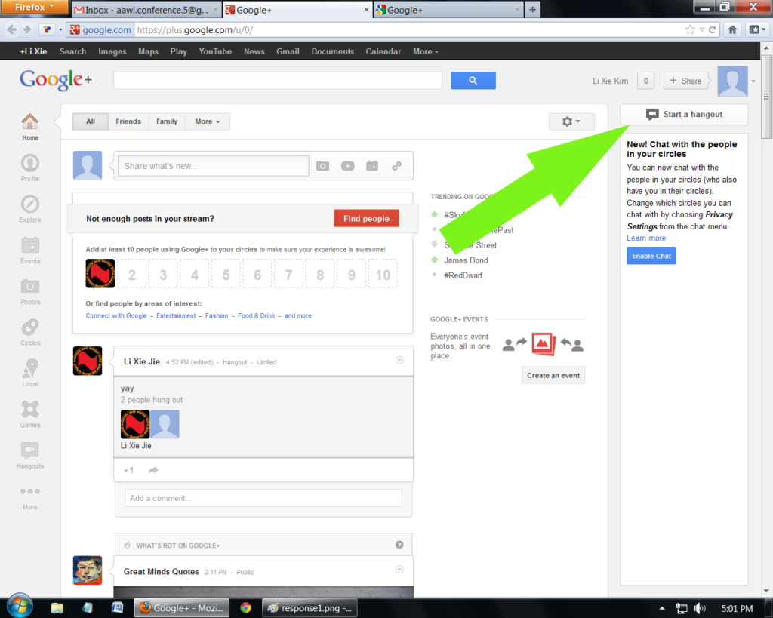Open a new browser tab with plus button
This screenshot has height=618, width=773.
click(532, 10)
